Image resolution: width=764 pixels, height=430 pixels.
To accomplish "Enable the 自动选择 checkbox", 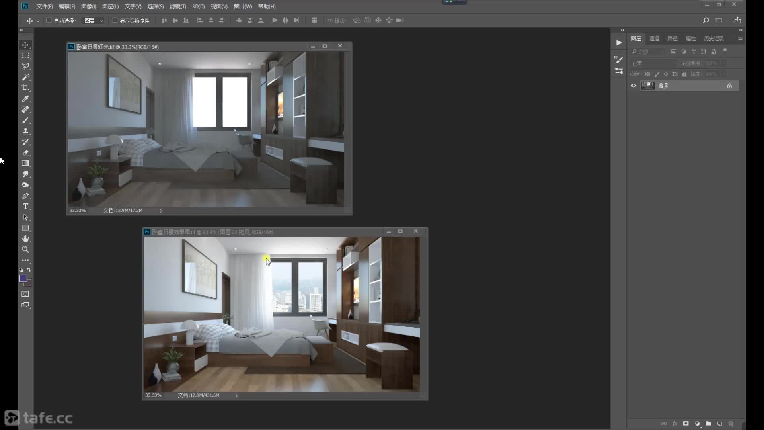I will click(49, 20).
